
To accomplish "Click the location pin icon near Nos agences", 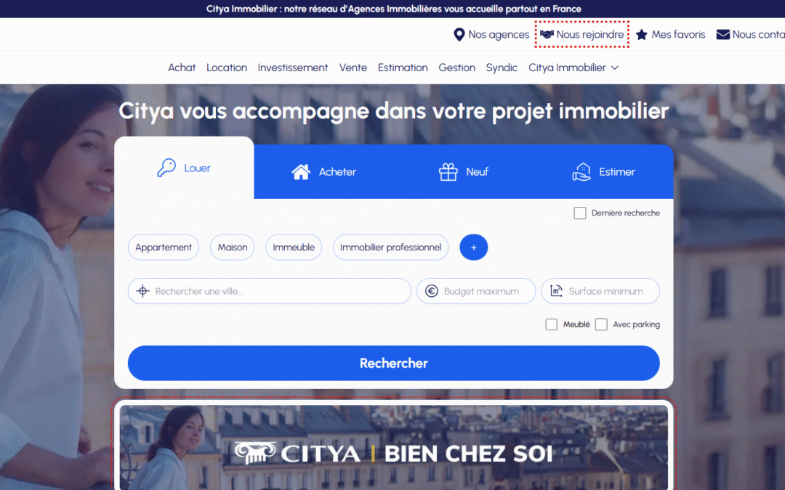I will pos(458,34).
